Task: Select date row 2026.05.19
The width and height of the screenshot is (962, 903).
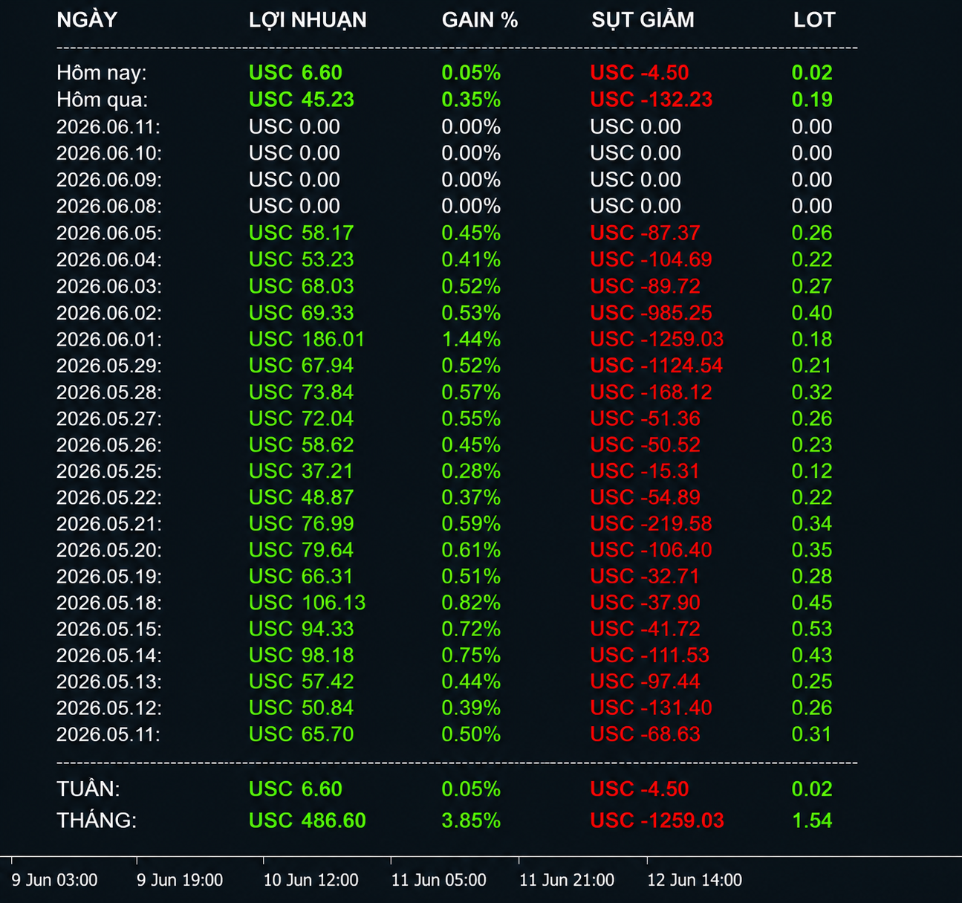Action: point(108,576)
